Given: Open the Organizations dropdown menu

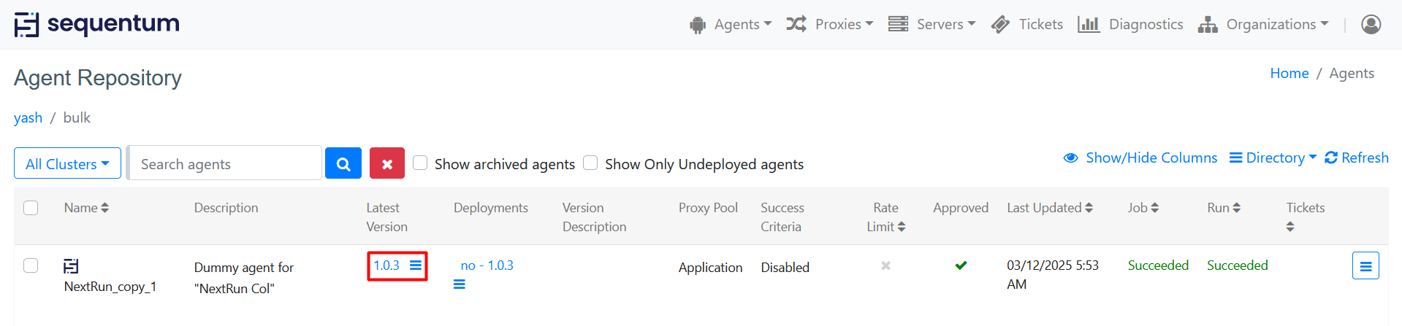Looking at the screenshot, I should pyautogui.click(x=1263, y=24).
